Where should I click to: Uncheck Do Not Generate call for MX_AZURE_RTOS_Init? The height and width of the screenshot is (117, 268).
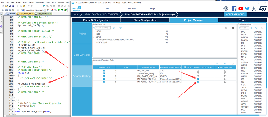click(198, 79)
